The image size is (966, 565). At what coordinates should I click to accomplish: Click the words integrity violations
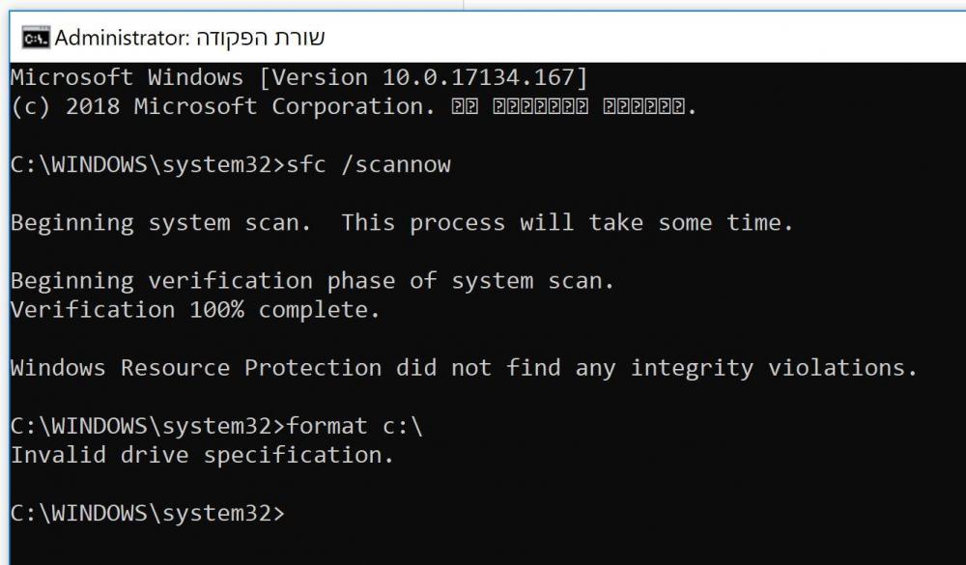point(774,368)
